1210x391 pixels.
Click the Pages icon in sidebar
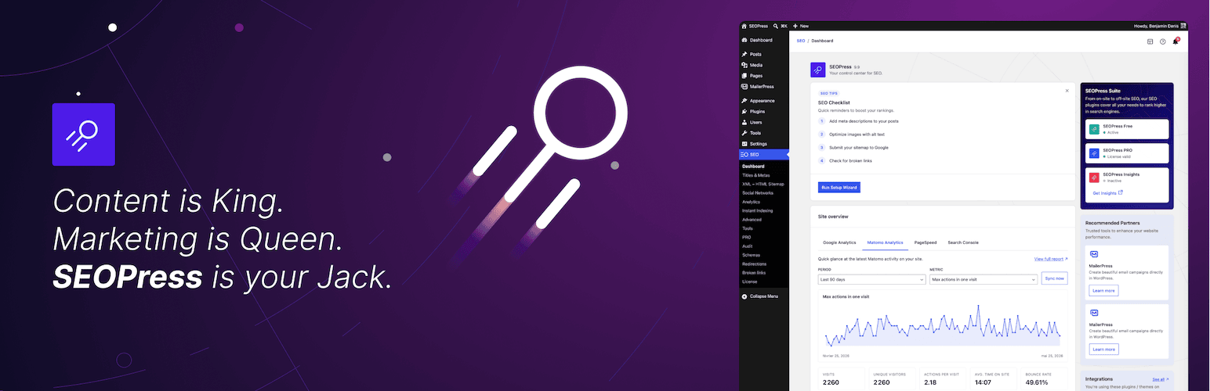click(744, 76)
